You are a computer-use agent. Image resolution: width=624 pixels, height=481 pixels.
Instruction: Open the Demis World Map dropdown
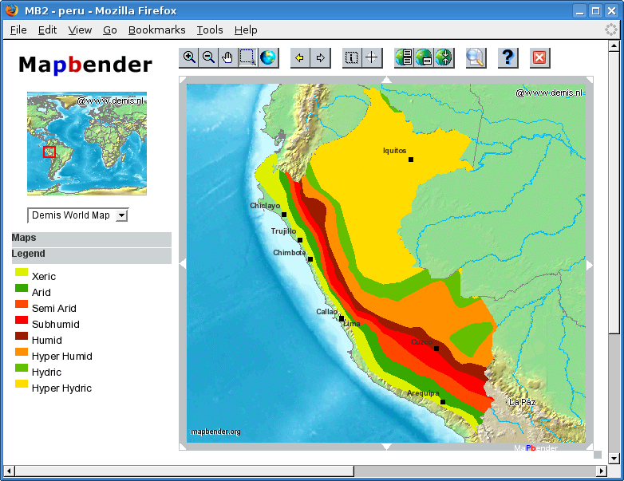click(77, 215)
